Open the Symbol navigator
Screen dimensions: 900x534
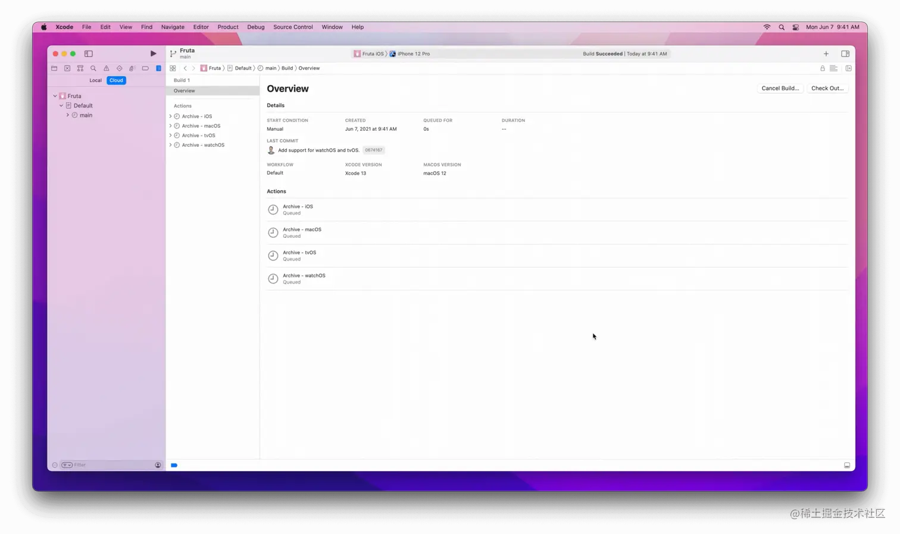(x=80, y=68)
